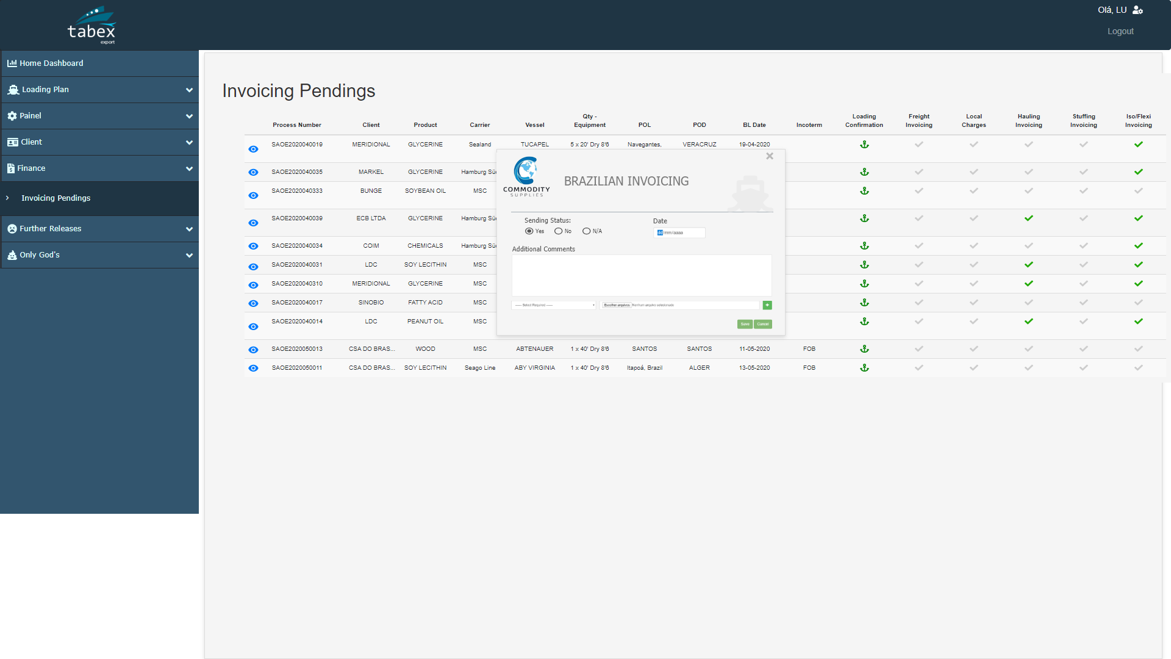The image size is (1171, 659).
Task: Click Iso/Flexi Invoicing check for MARKEL row
Action: click(x=1138, y=172)
